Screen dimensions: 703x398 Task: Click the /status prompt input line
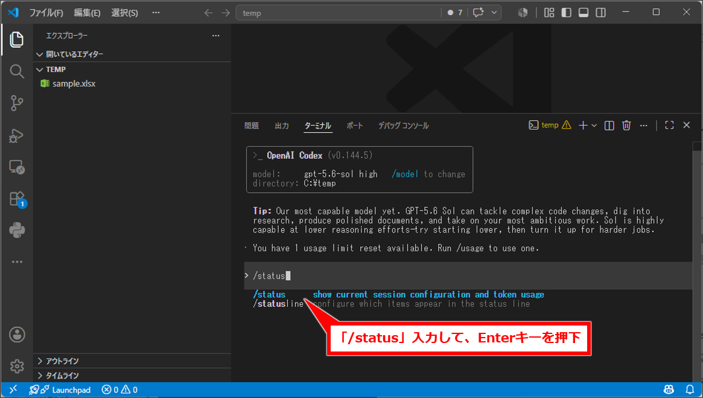[x=468, y=275]
